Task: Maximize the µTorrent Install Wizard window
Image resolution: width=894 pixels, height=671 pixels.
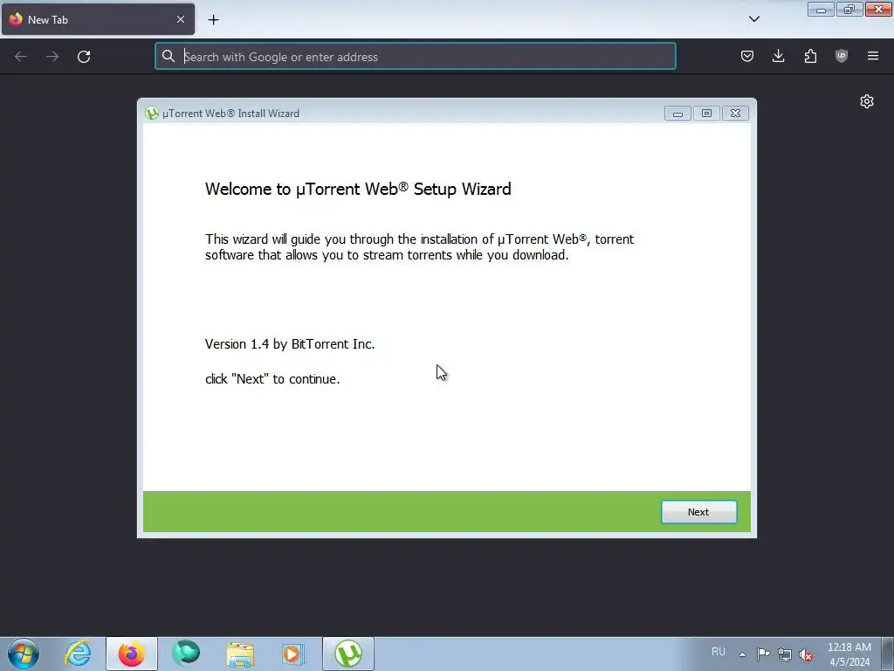Action: (x=706, y=114)
